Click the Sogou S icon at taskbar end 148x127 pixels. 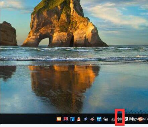(x=140, y=119)
